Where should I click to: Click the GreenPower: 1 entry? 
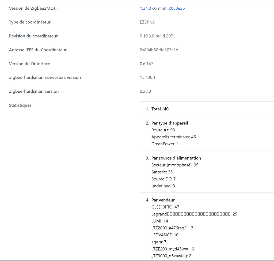pyautogui.click(x=165, y=144)
